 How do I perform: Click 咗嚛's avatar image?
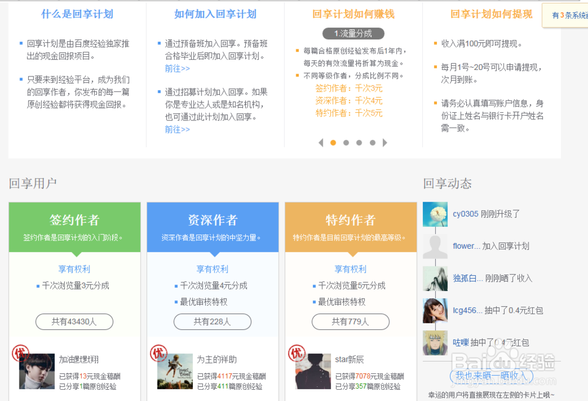coord(435,343)
